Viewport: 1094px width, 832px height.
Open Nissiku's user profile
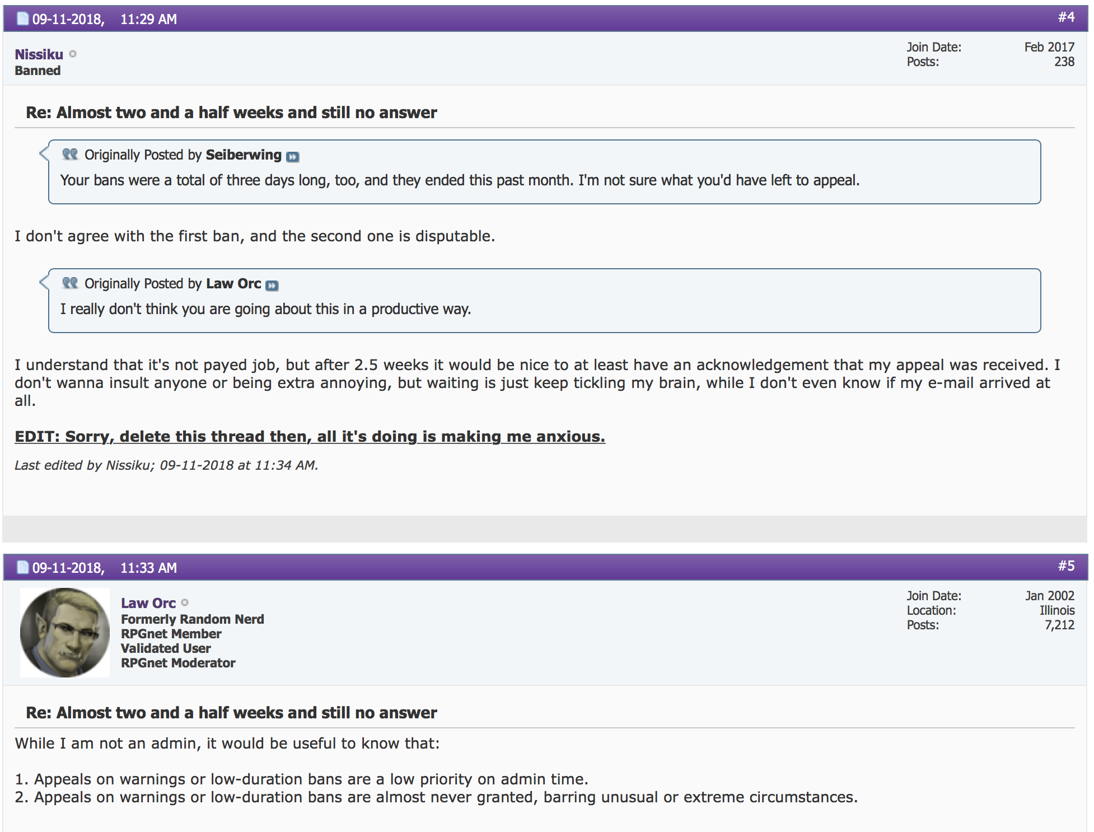pos(39,54)
